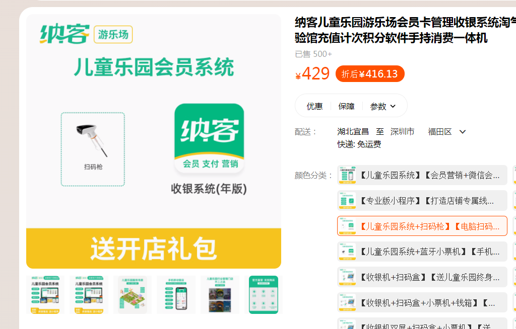
Task: Select the 【收银机+扫码盒+小票机+钱箱】 variant
Action: pyautogui.click(x=426, y=302)
